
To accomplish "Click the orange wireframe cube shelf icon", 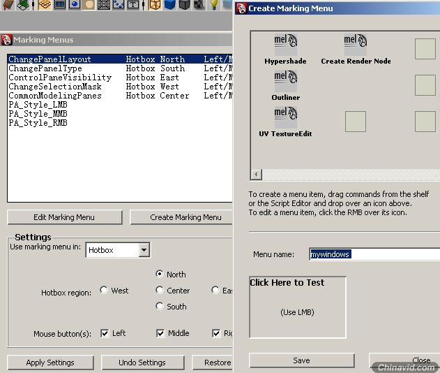I will [154, 5].
